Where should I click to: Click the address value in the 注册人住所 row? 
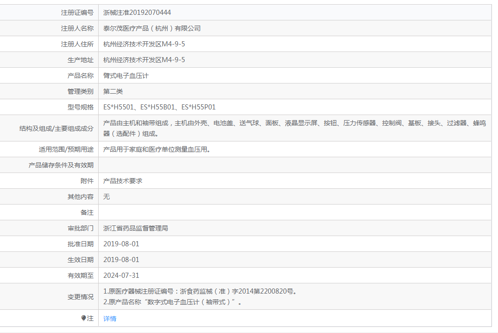pyautogui.click(x=144, y=44)
